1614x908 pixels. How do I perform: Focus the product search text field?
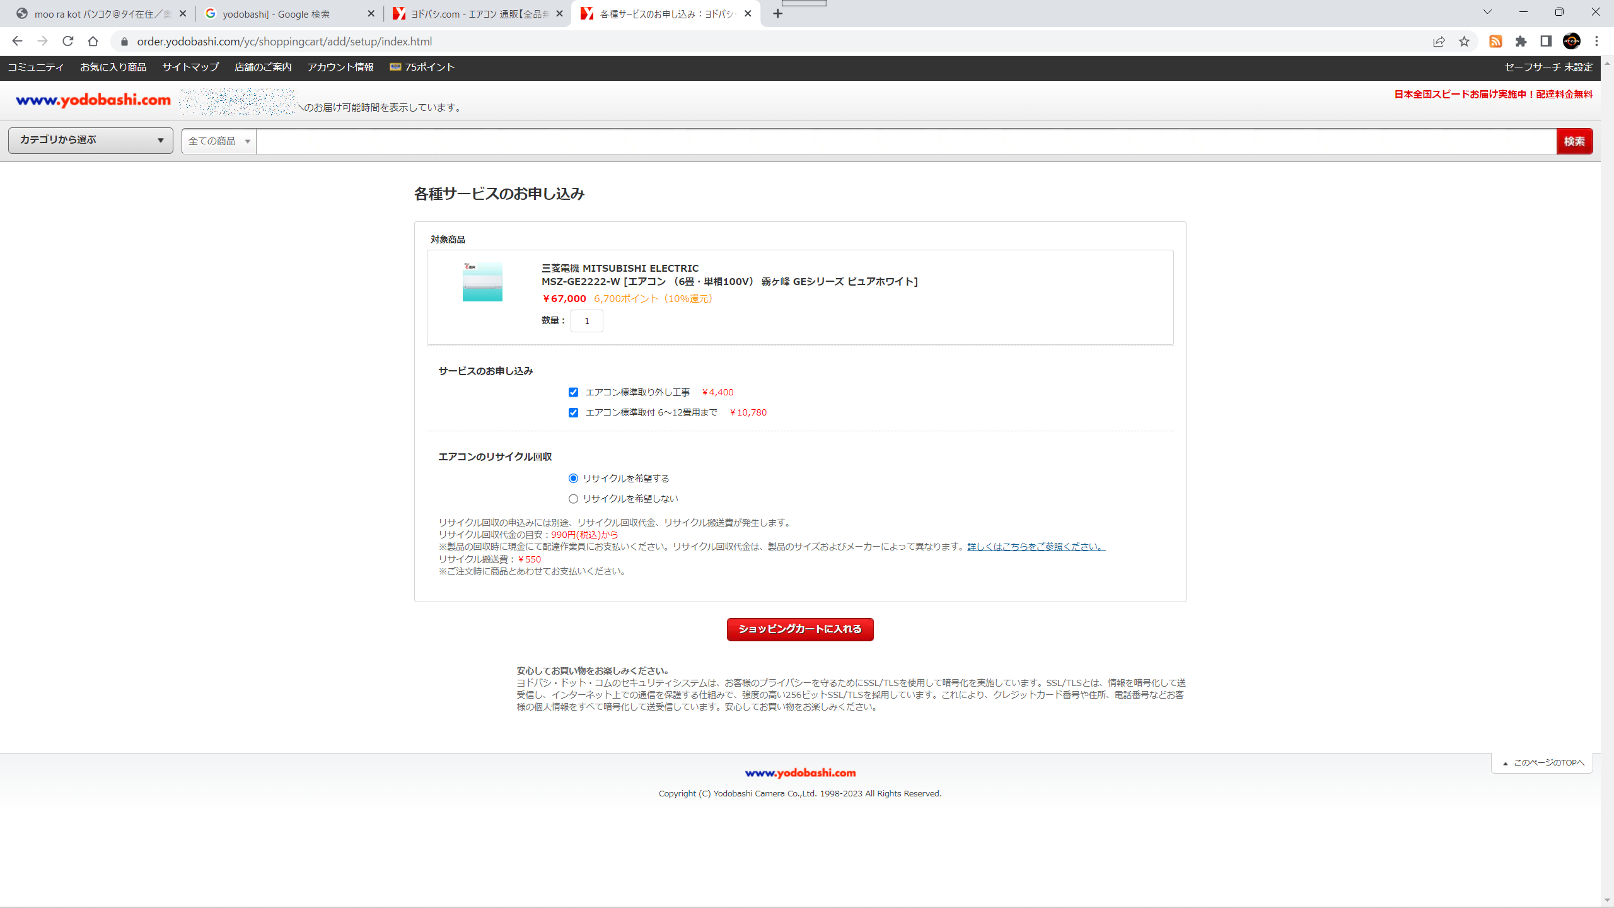[x=906, y=141]
